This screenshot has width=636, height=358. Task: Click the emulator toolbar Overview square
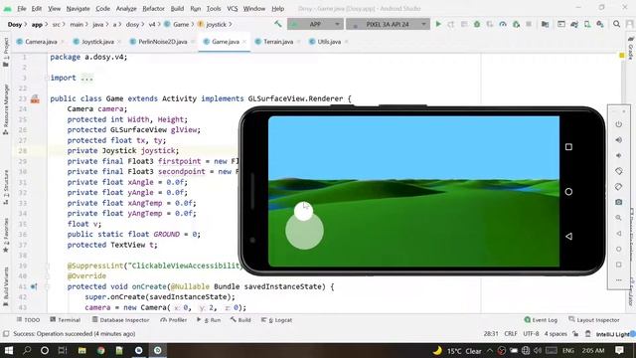tap(618, 265)
